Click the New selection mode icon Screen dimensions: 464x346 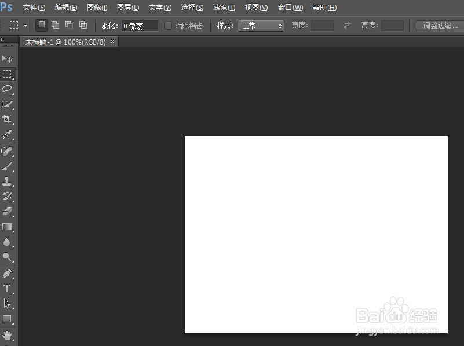point(42,26)
